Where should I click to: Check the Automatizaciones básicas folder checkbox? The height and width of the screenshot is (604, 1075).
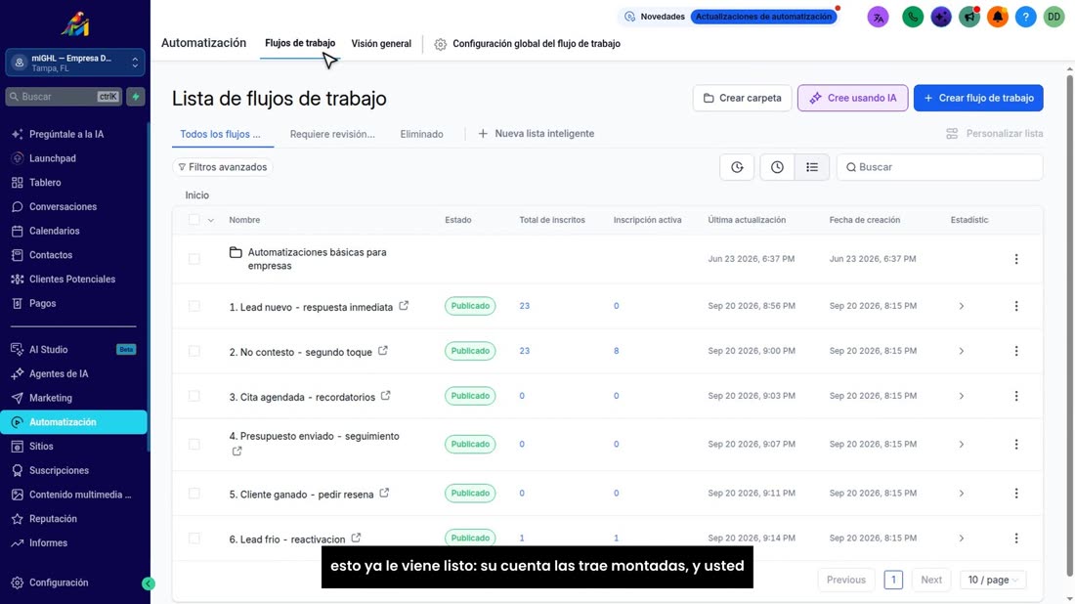pyautogui.click(x=194, y=259)
